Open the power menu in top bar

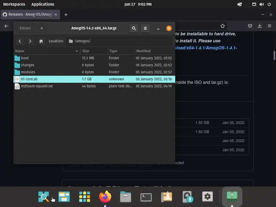coord(269,4)
